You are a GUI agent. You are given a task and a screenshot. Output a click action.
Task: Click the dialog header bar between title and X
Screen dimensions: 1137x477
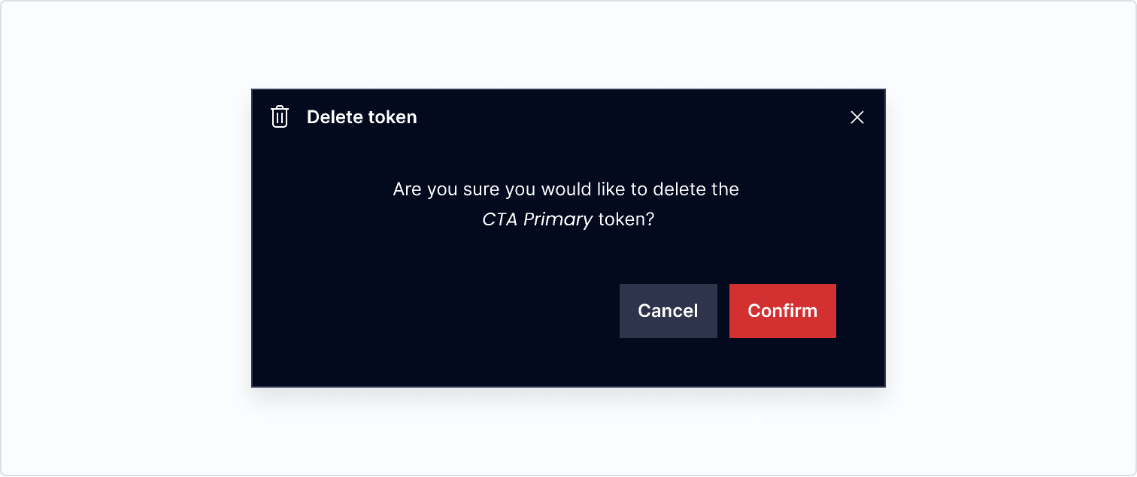click(x=632, y=117)
